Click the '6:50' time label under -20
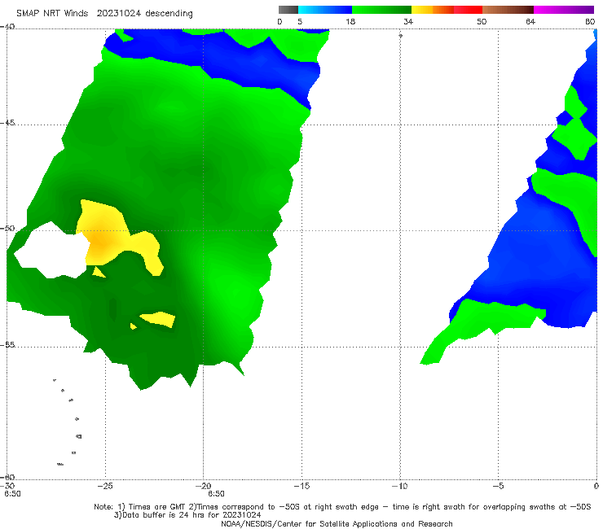603x529 pixels. click(216, 494)
